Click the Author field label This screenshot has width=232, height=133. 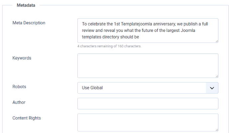[x=19, y=102]
